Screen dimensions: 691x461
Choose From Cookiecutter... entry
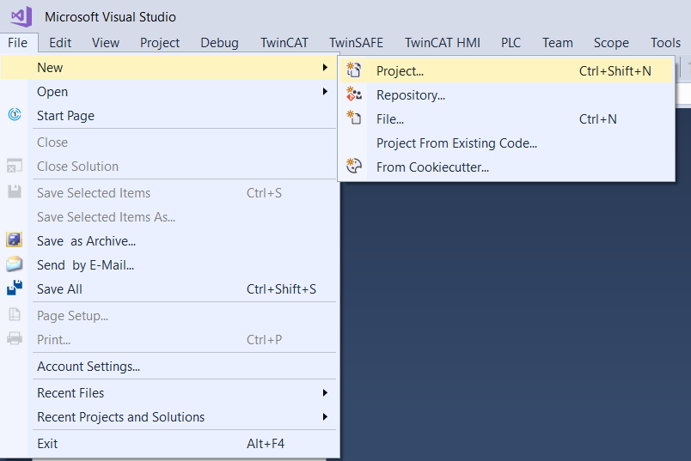tap(506, 167)
